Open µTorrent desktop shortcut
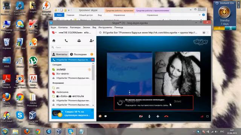 coord(33,62)
